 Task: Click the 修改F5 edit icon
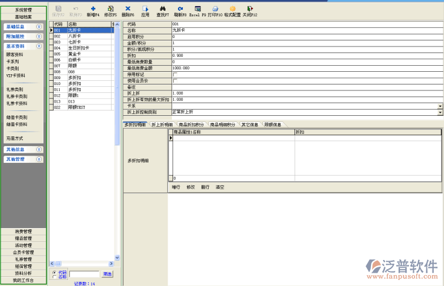110,8
